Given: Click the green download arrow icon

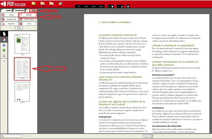Looking at the screenshot, I should (x=4, y=50).
